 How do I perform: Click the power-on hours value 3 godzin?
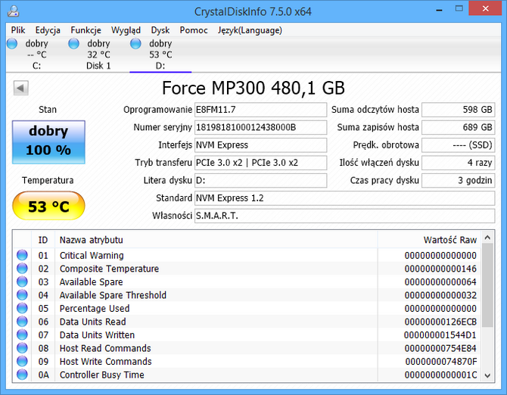(x=458, y=180)
